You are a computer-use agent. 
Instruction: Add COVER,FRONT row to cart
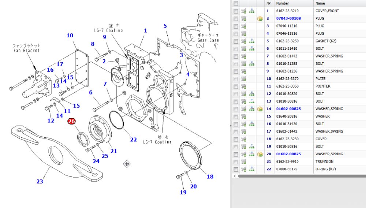tap(244, 11)
